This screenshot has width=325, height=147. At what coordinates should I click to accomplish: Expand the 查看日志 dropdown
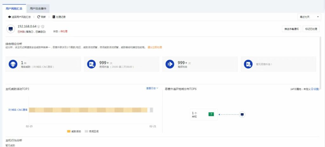click(152, 88)
